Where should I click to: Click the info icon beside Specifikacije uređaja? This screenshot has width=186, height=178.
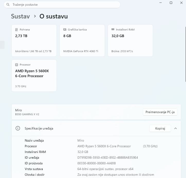18,128
